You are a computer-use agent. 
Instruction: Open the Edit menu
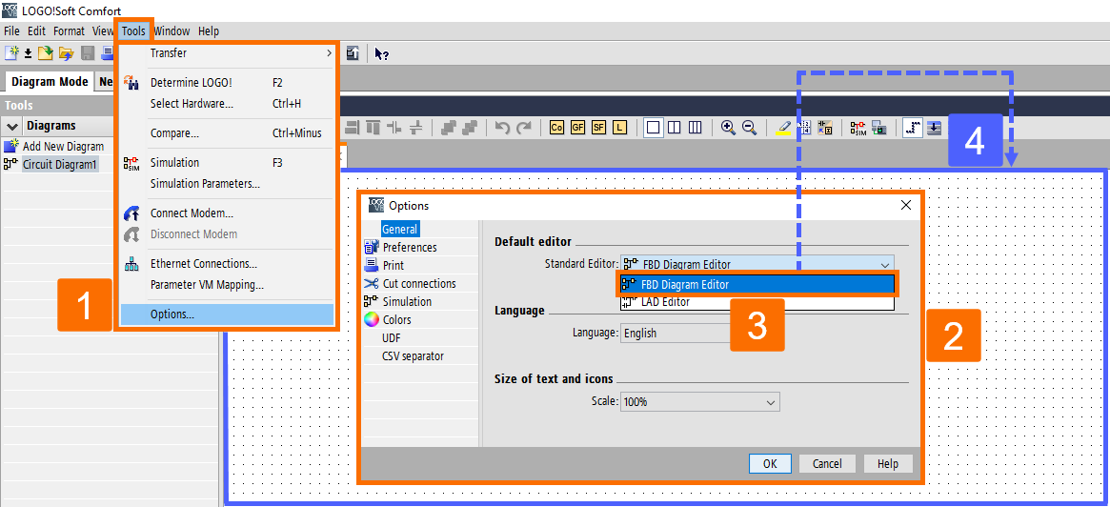(37, 31)
